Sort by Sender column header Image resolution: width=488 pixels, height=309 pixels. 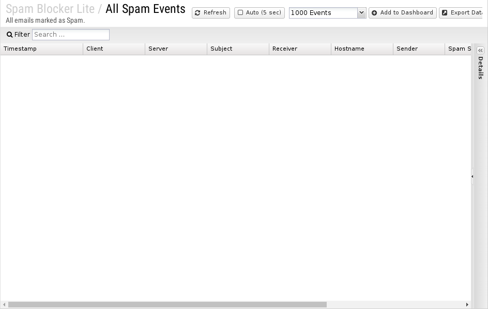(419, 49)
